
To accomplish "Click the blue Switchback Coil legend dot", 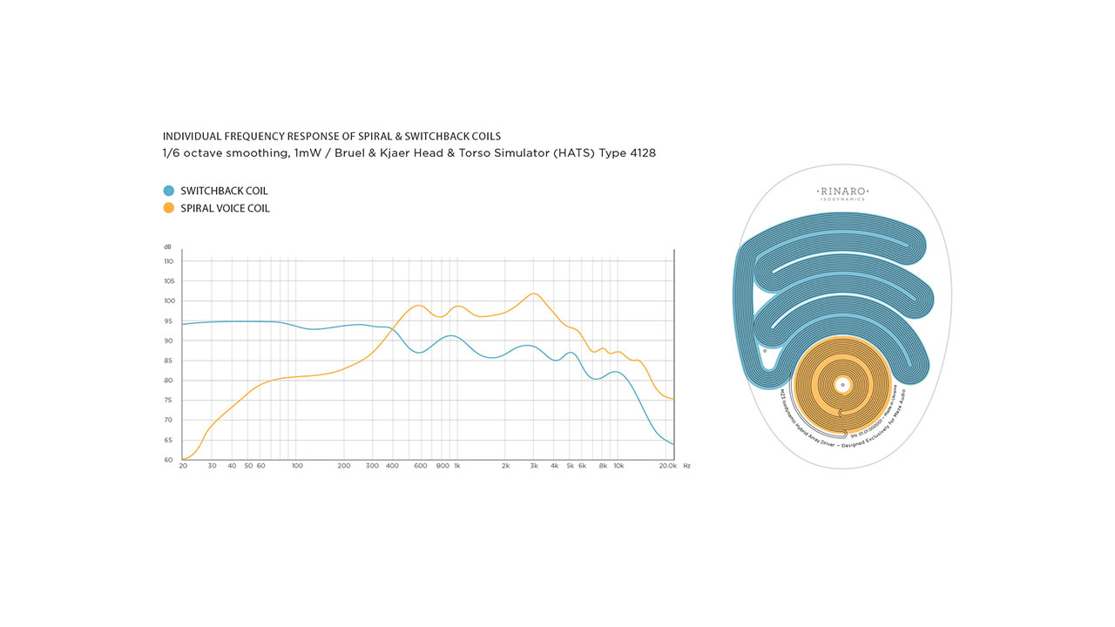I will (x=168, y=191).
